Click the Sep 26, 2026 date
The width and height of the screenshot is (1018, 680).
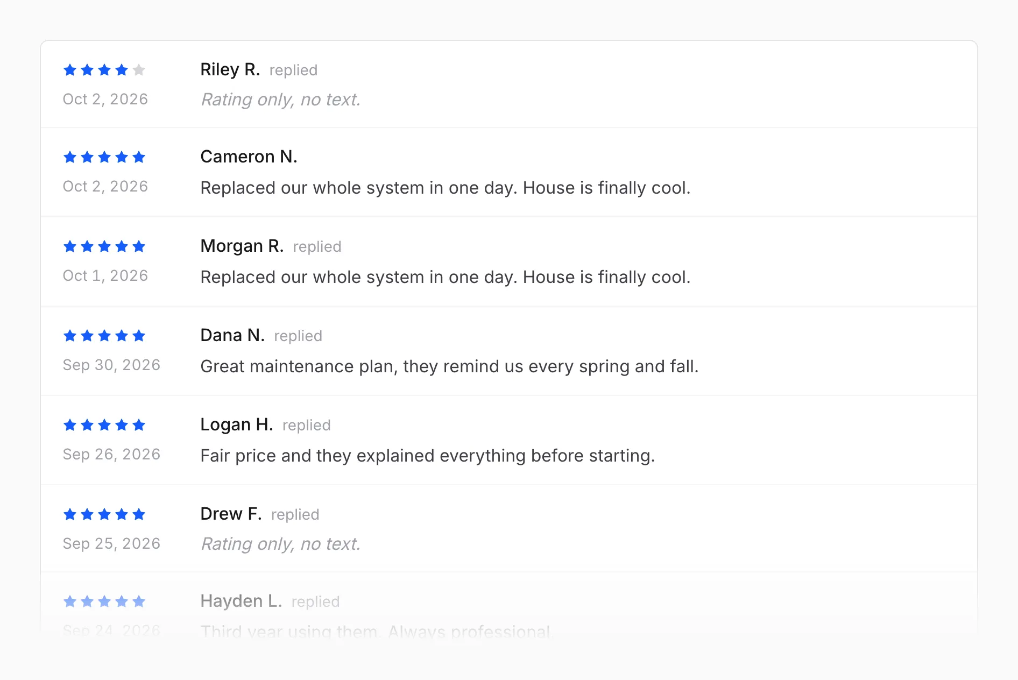pos(111,455)
